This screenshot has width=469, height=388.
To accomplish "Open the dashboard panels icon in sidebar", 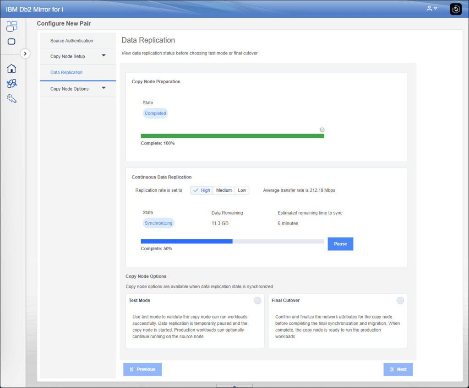I will pyautogui.click(x=11, y=26).
